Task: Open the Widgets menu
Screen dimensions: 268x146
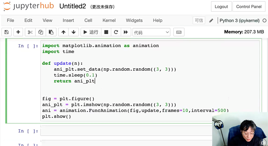Action: pos(134,20)
